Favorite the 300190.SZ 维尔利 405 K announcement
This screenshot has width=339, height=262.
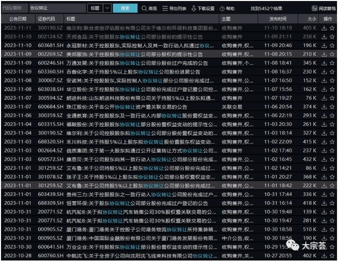(x=332, y=28)
